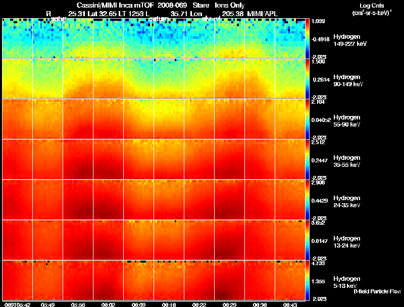The width and height of the screenshot is (404, 307).
Task: Click the color scale midpoint '0.2447'
Action: pos(320,160)
